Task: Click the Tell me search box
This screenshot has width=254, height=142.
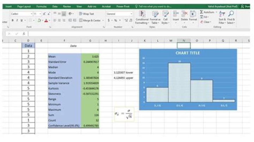Action: click(155, 6)
